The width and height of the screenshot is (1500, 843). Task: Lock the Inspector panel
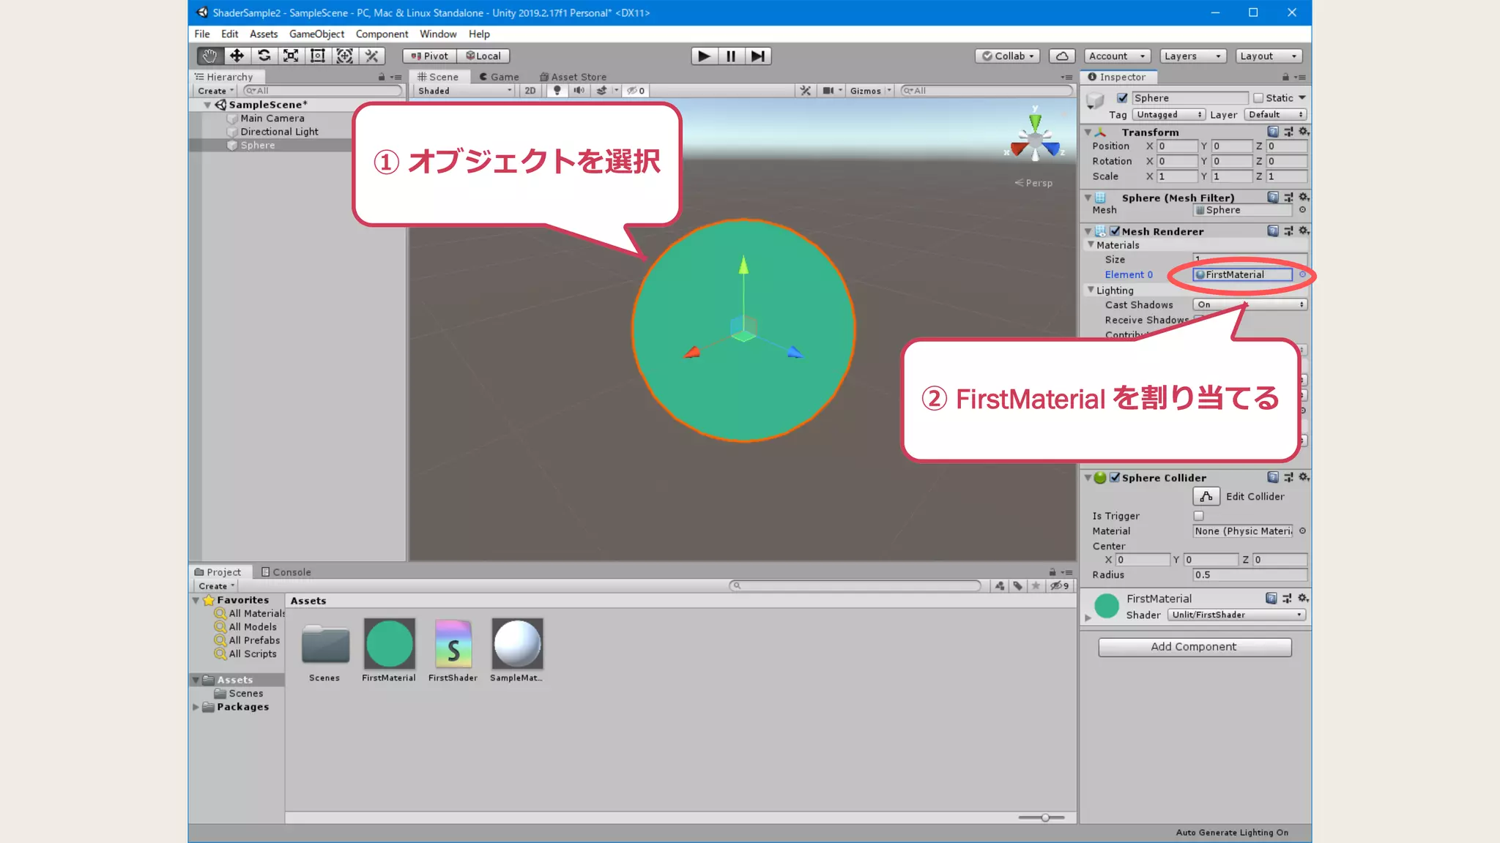[x=1285, y=77]
